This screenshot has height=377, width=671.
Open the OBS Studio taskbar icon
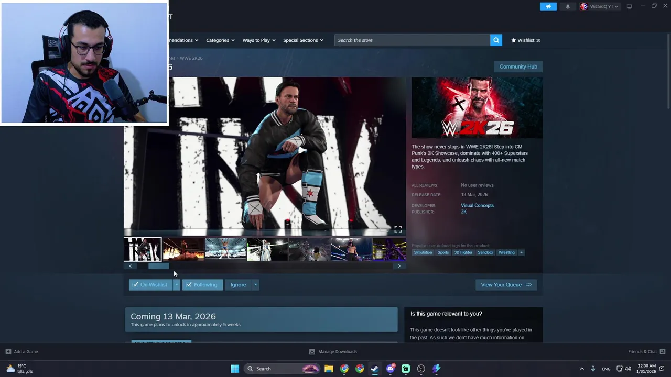pyautogui.click(x=421, y=369)
